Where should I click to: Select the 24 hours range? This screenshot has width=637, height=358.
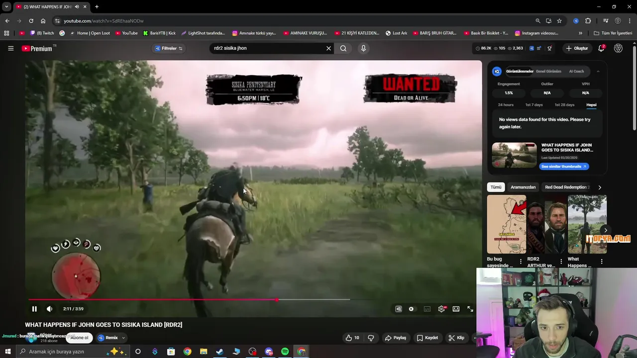[x=506, y=105]
